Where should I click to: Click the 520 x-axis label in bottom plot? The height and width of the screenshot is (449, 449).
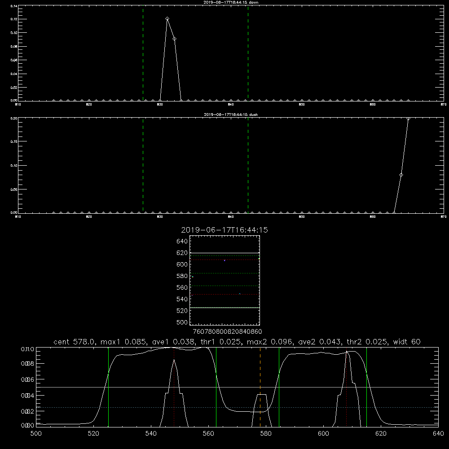pyautogui.click(x=93, y=434)
